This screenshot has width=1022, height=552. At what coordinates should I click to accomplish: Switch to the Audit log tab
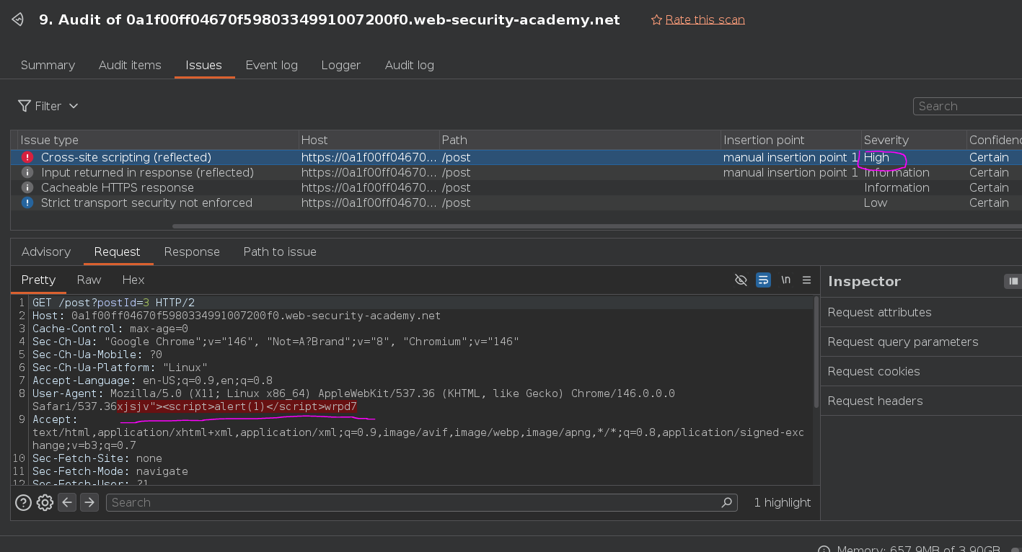click(410, 65)
